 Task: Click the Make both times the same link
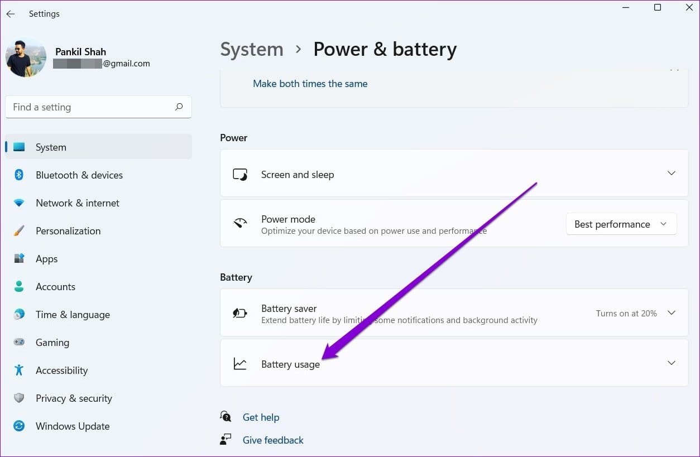310,83
